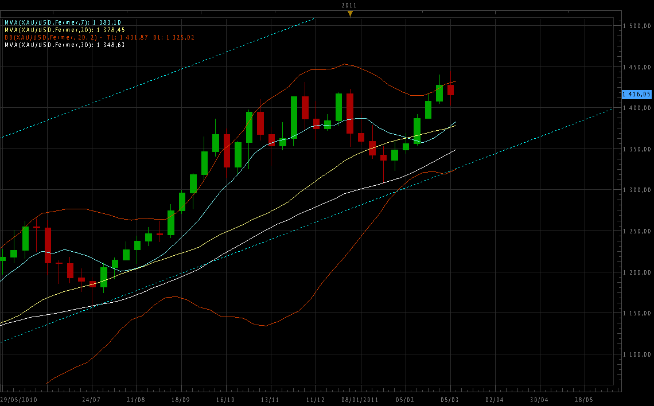
Task: Click the 2011 year label at top
Action: point(349,5)
